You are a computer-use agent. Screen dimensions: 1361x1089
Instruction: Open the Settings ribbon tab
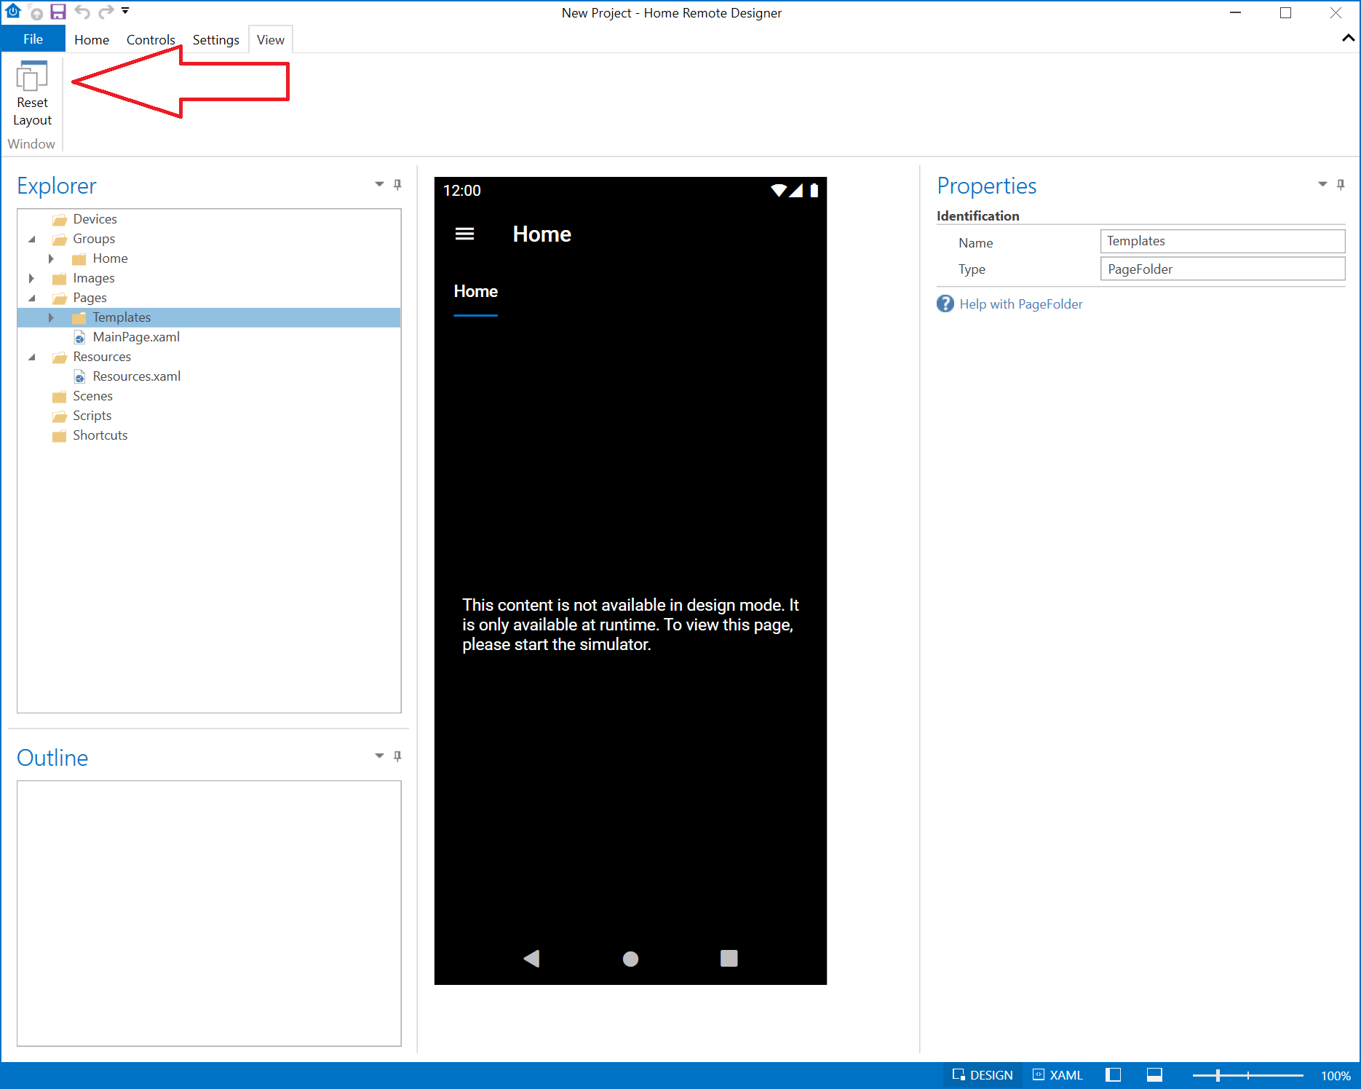pos(215,40)
